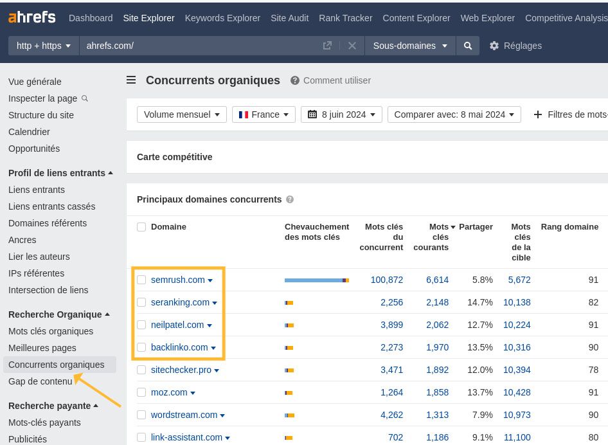Viewport: 608px width, 445px height.
Task: Click the external link icon beside the URL
Action: coord(327,46)
